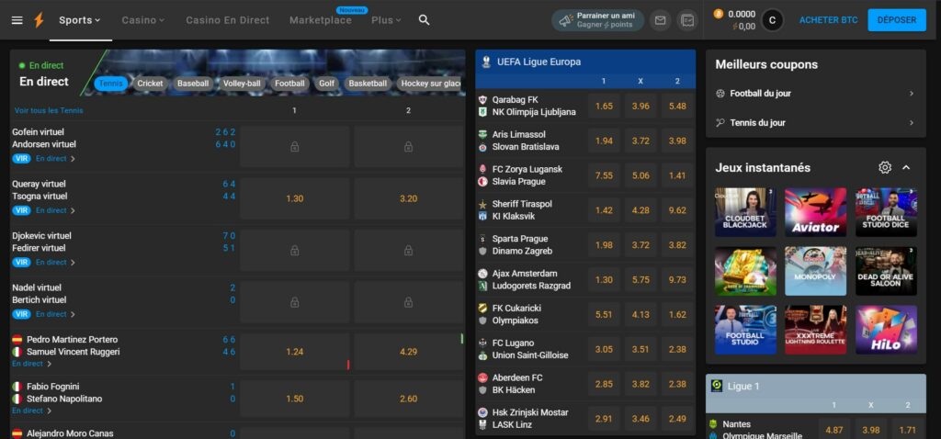Open Voir tous les Tennis link
Viewport: 941px width, 439px height.
coord(49,110)
